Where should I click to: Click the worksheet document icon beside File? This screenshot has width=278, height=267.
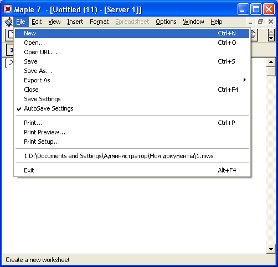(x=8, y=22)
